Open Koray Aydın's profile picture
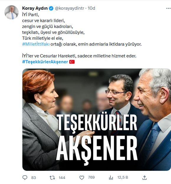 coord(11,12)
